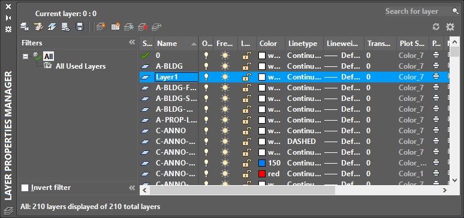Image resolution: width=464 pixels, height=218 pixels.
Task: Select the A-BLDG-F... layer name
Action: click(176, 88)
